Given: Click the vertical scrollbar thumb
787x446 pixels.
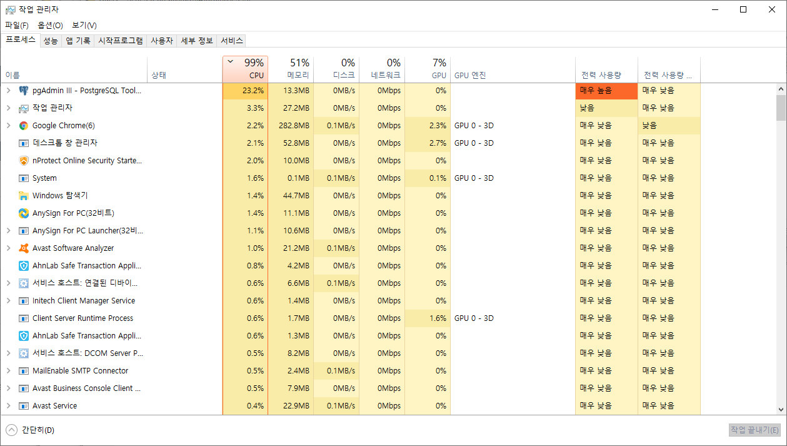Looking at the screenshot, I should point(781,108).
